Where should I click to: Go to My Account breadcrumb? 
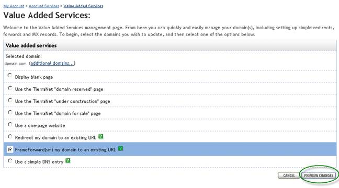coord(14,6)
